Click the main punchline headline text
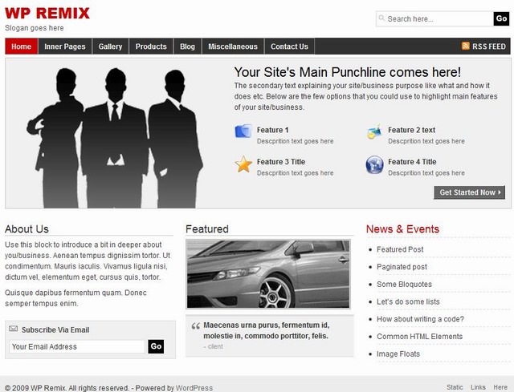This screenshot has width=514, height=392. tap(348, 72)
